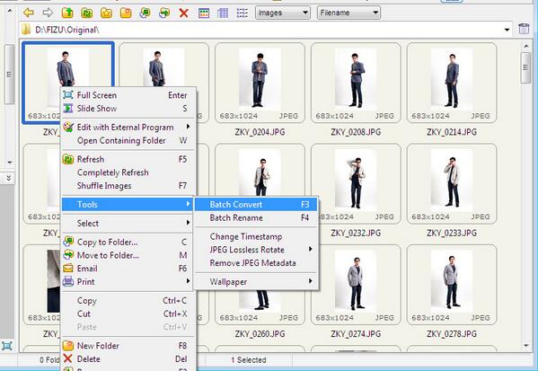Choose Refresh in the context menu
This screenshot has height=371, width=538.
pos(128,159)
